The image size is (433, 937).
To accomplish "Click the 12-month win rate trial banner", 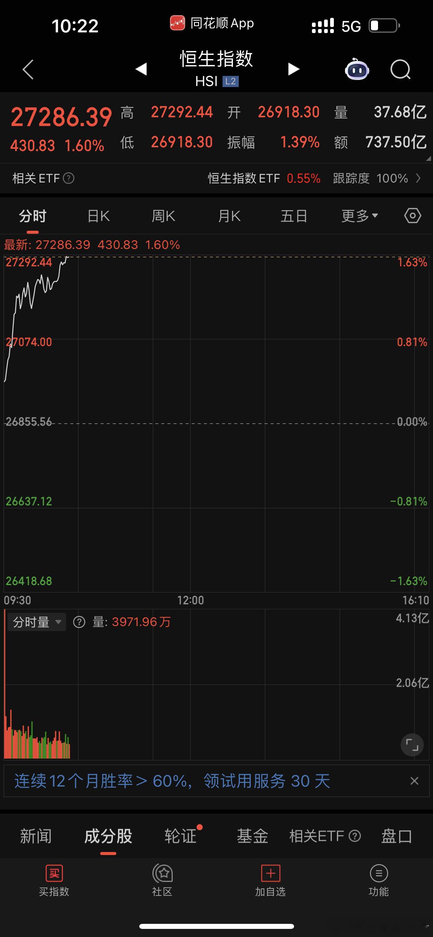I will point(172,781).
